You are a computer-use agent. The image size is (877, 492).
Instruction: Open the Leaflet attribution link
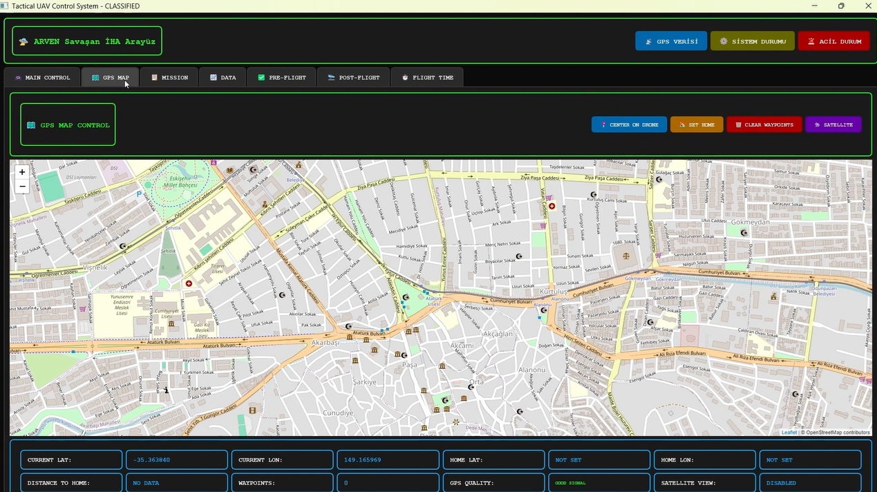point(789,433)
